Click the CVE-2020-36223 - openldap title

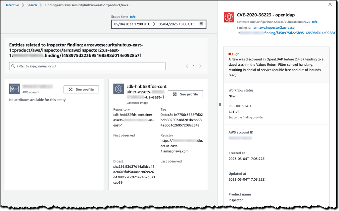pos(266,15)
